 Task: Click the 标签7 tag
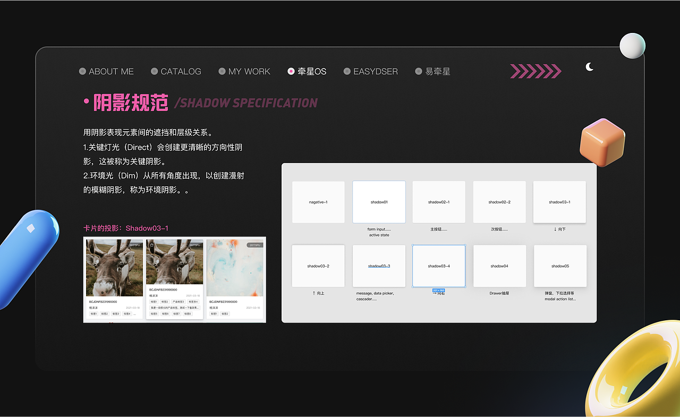click(x=176, y=314)
